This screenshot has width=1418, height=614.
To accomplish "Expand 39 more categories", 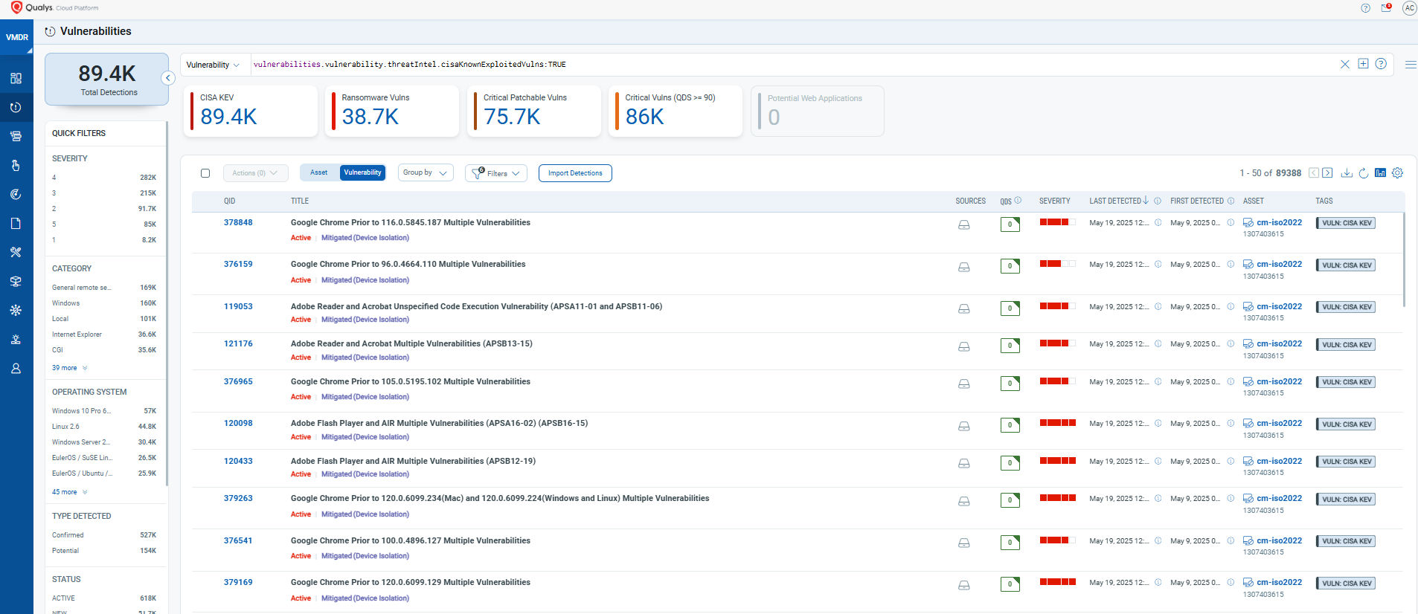I will [70, 368].
